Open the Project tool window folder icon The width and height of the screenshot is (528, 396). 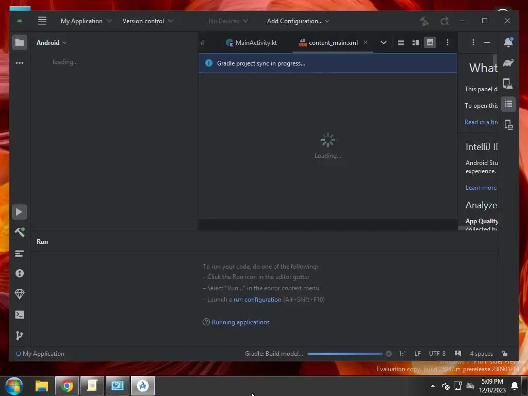click(x=20, y=42)
